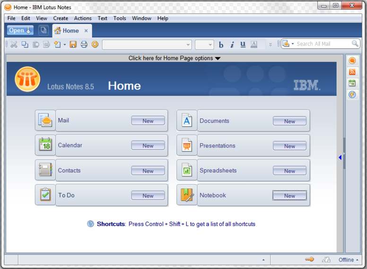Click Shortcuts link text
This screenshot has height=269, width=367.
tap(111, 224)
